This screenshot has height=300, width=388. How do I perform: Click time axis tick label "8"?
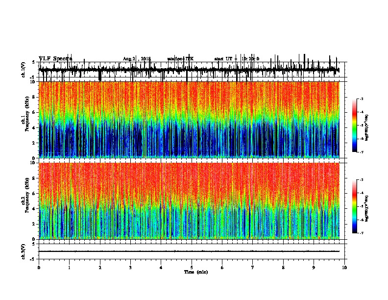pyautogui.click(x=283, y=268)
